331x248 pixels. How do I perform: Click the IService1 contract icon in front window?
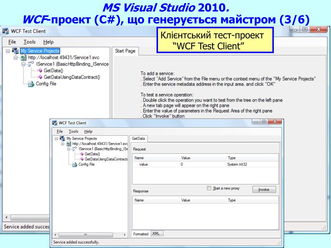[x=75, y=149]
